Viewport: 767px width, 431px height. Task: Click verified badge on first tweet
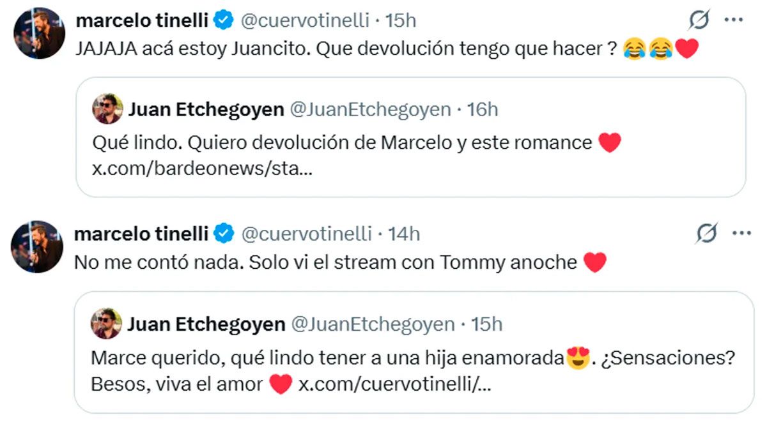click(223, 20)
